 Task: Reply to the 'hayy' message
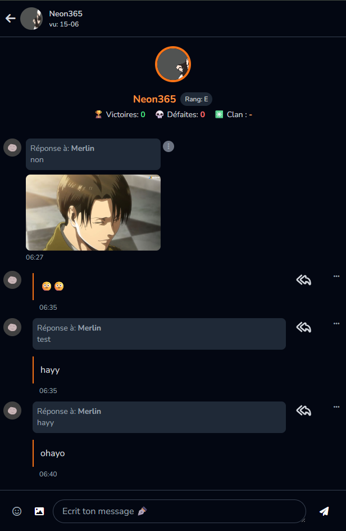pyautogui.click(x=303, y=327)
